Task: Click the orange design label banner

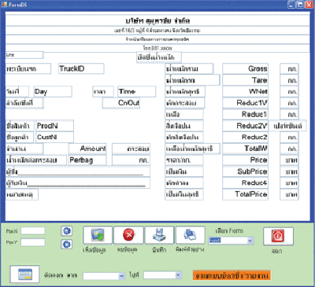Action: pos(232,276)
